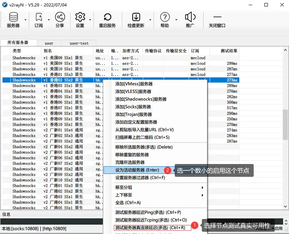Sort by the 类型 column header
289x234 pixels.
[26, 51]
